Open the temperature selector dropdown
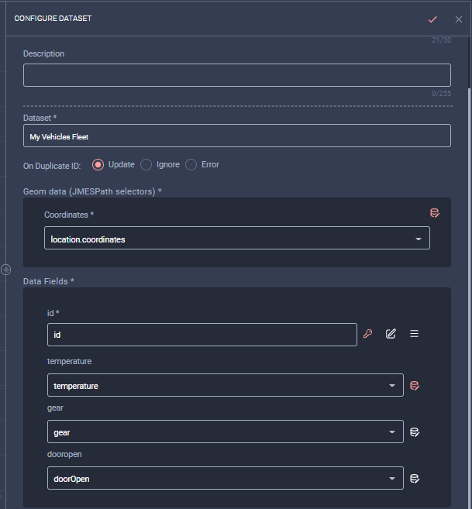 pos(226,385)
